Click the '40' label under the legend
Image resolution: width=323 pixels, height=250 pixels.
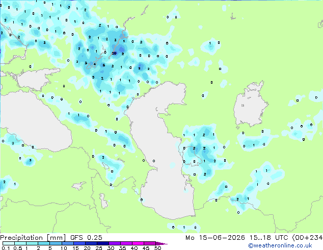pos(134,248)
